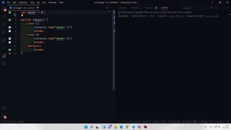Split the editor to the right
Viewport: 231px width, 130px height.
(x=107, y=8)
